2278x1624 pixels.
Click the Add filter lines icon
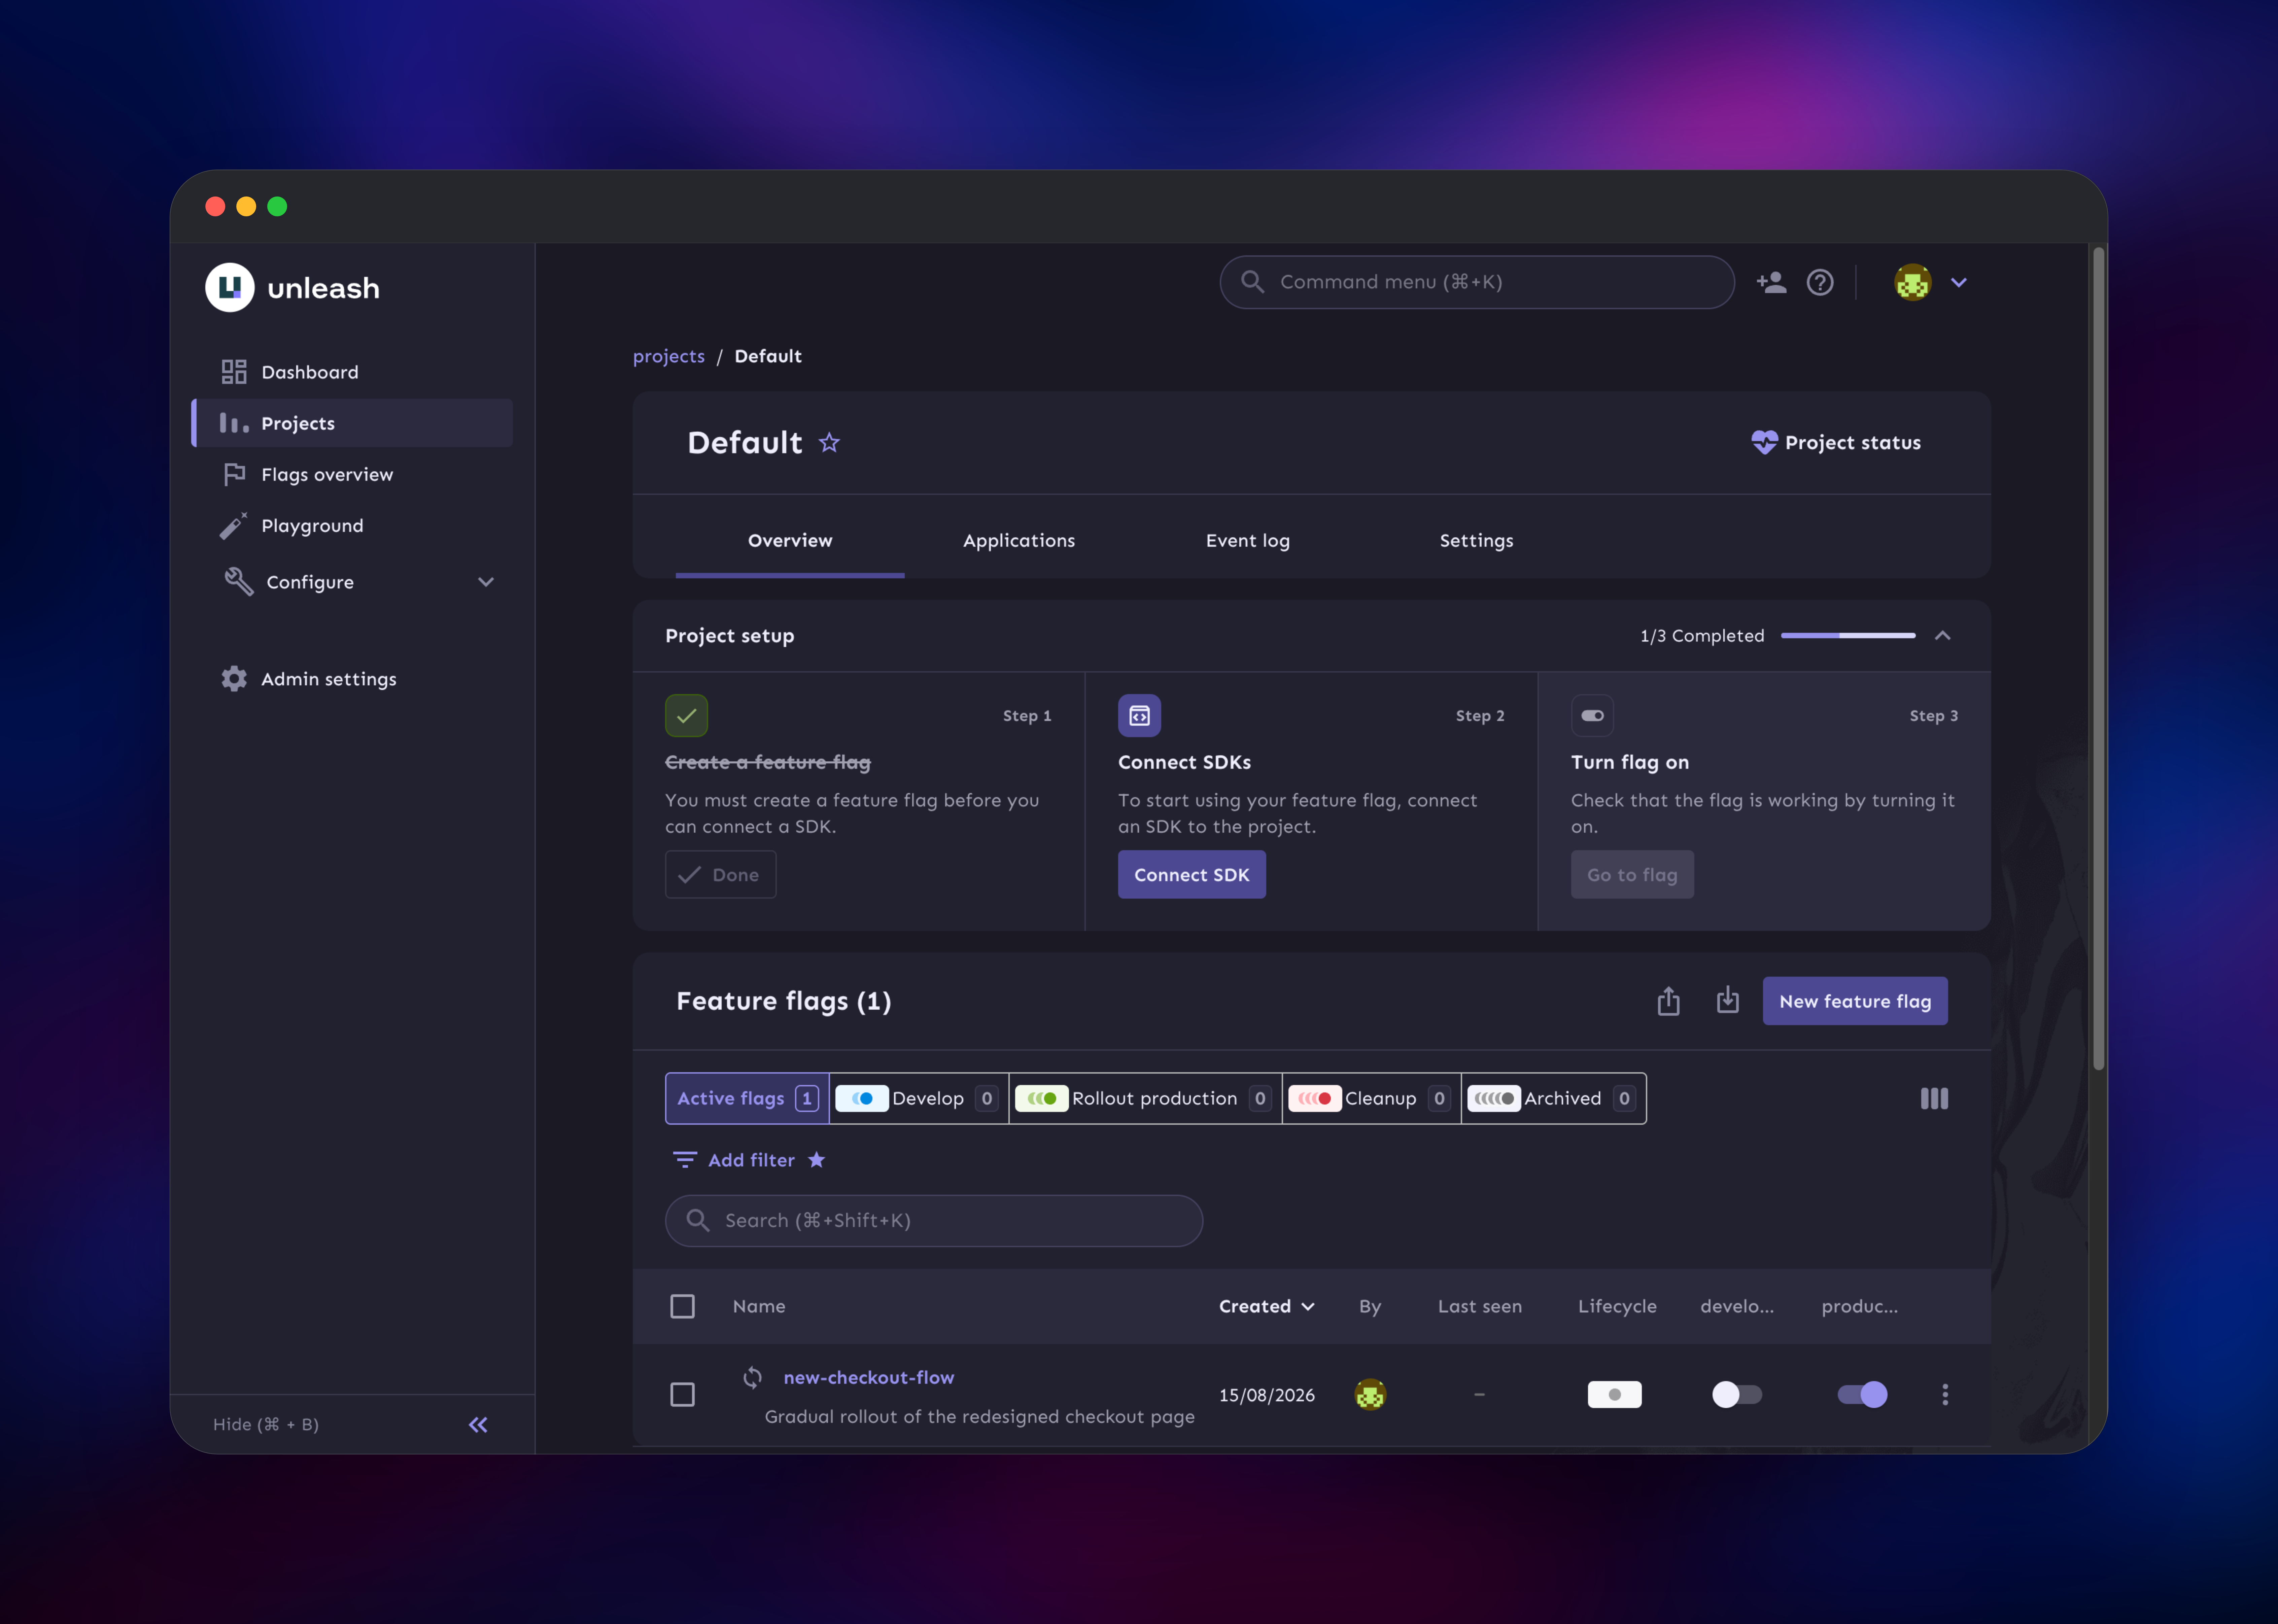coord(685,1160)
